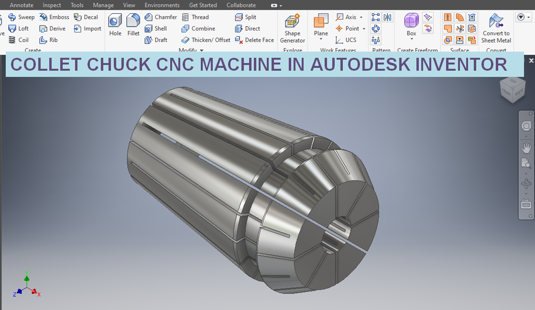Select the Zoom tool in navigation bar
The width and height of the screenshot is (535, 310).
tap(526, 164)
